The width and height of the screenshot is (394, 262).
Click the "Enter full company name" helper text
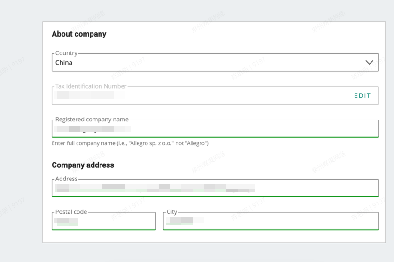pos(130,143)
